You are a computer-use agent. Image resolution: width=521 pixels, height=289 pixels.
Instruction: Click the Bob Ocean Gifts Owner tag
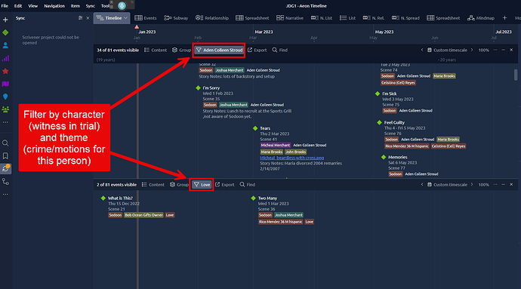pyautogui.click(x=144, y=215)
